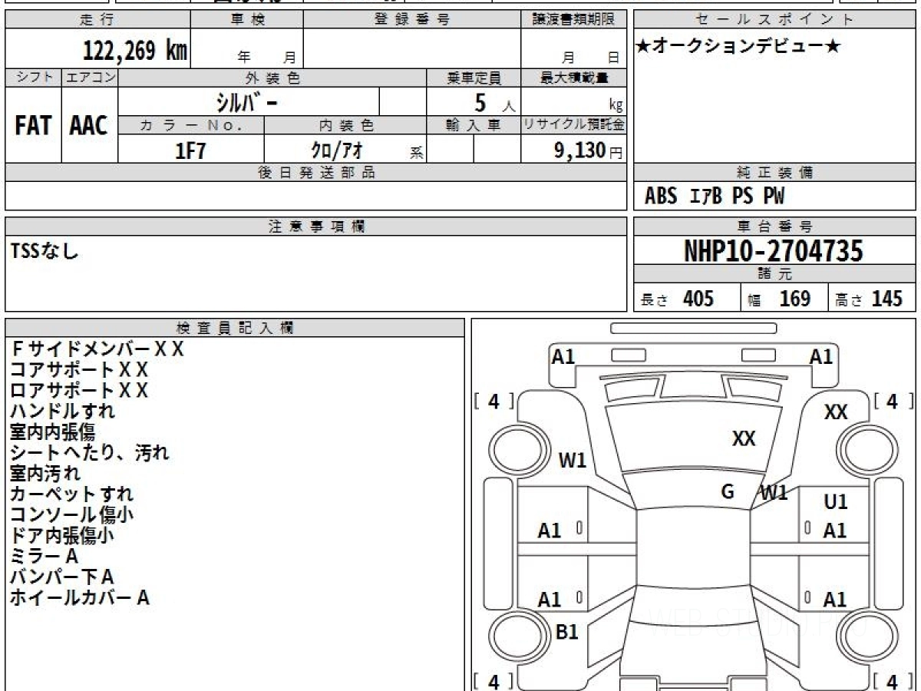Select the 室内汚れ note
921x691 pixels.
[x=45, y=474]
